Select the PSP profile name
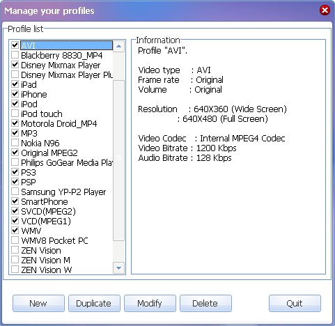 [x=29, y=183]
